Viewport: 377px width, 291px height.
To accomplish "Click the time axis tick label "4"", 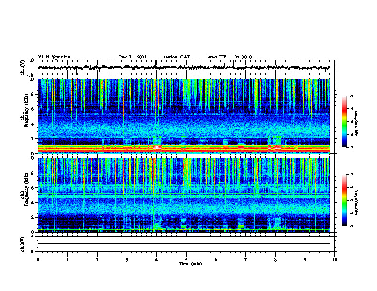I will pyautogui.click(x=157, y=260).
